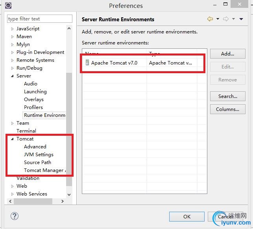The width and height of the screenshot is (253, 229).
Task: Collapse the Server tree node
Action: 12,76
